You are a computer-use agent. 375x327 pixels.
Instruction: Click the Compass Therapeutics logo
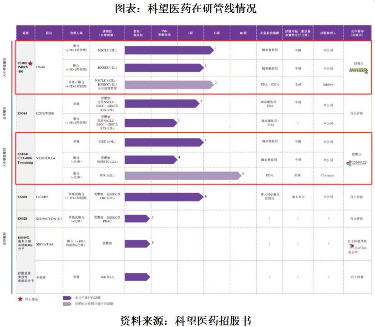click(356, 163)
